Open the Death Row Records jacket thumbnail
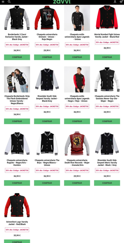124x243 pixels. (x=77, y=143)
